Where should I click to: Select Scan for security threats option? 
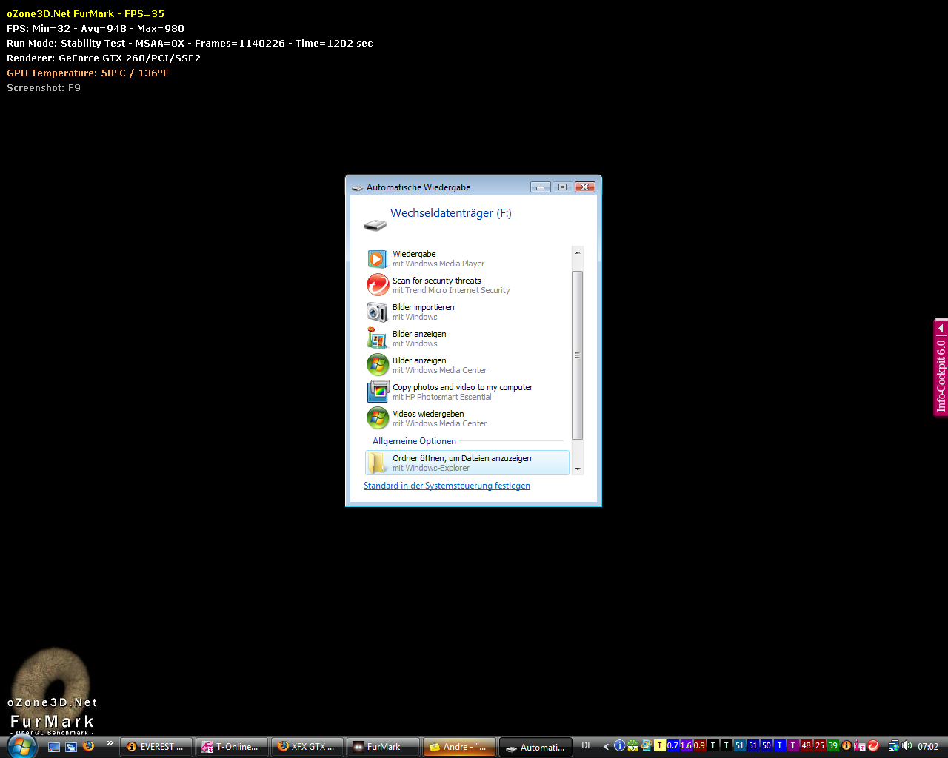click(x=467, y=286)
